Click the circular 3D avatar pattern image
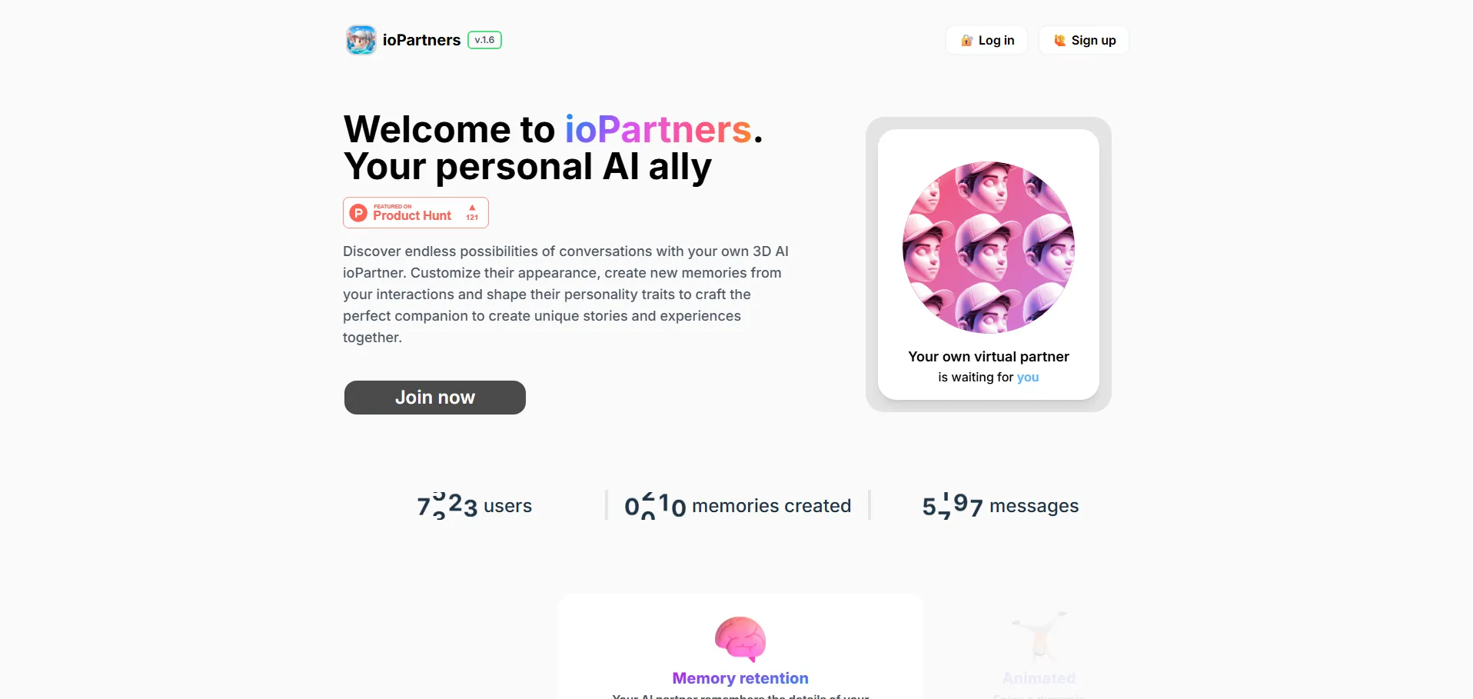 point(989,247)
